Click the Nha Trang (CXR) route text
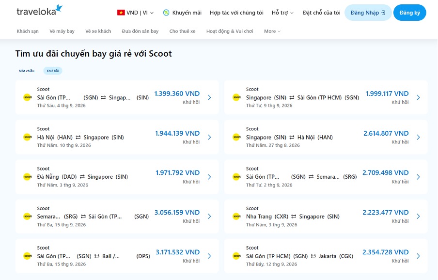 tap(267, 217)
